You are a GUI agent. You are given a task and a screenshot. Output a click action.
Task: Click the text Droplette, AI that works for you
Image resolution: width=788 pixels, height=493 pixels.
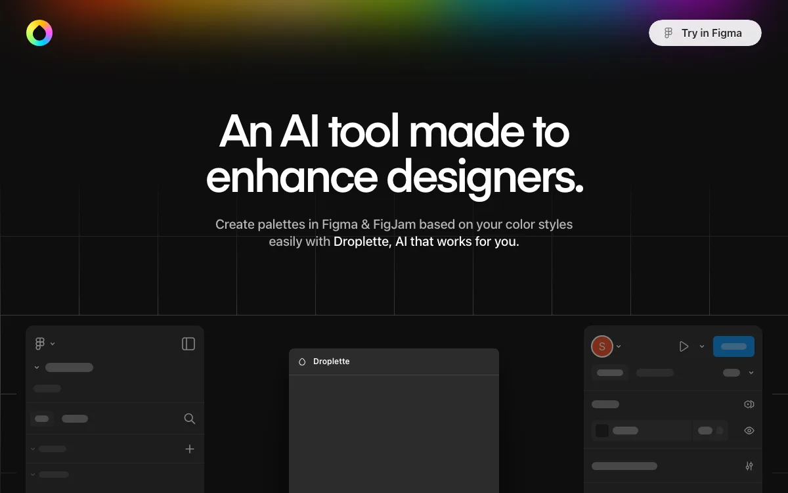click(x=426, y=241)
